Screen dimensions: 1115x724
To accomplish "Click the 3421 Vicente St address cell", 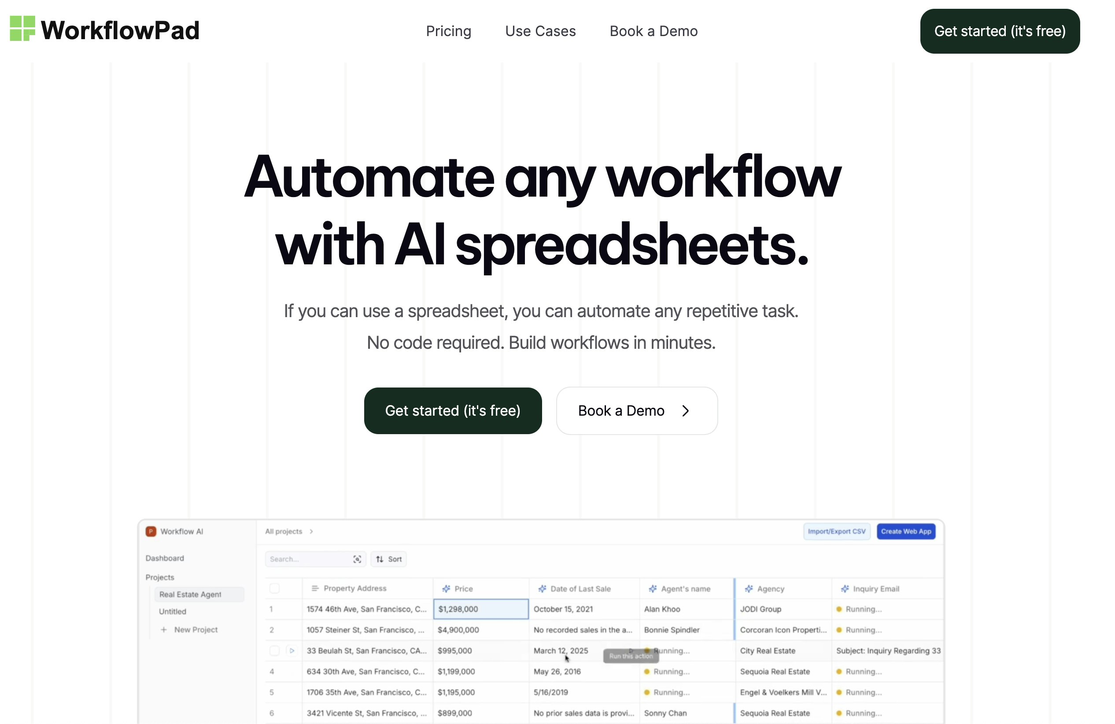I will tap(367, 713).
